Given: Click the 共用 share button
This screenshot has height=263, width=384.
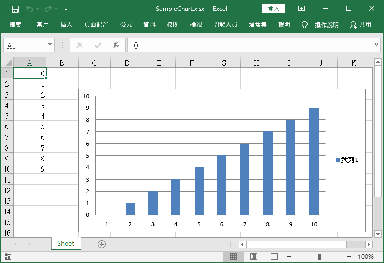Looking at the screenshot, I should (361, 25).
